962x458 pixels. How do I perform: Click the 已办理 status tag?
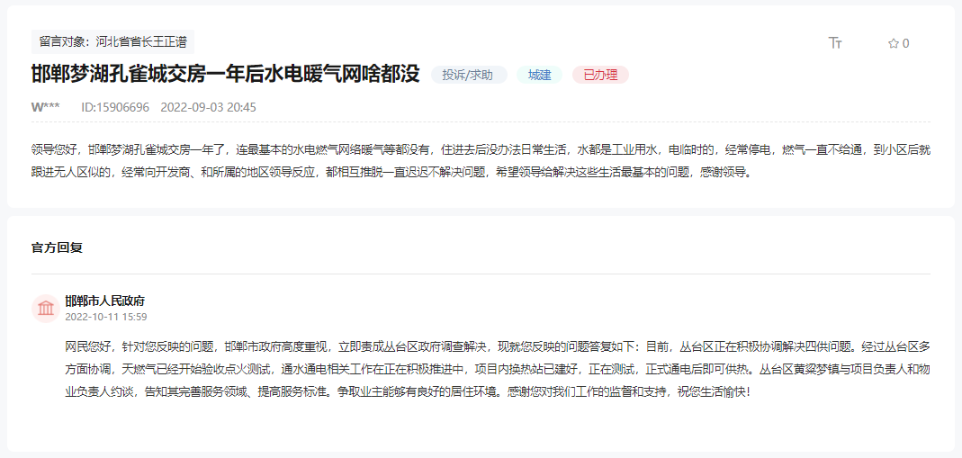[x=600, y=75]
